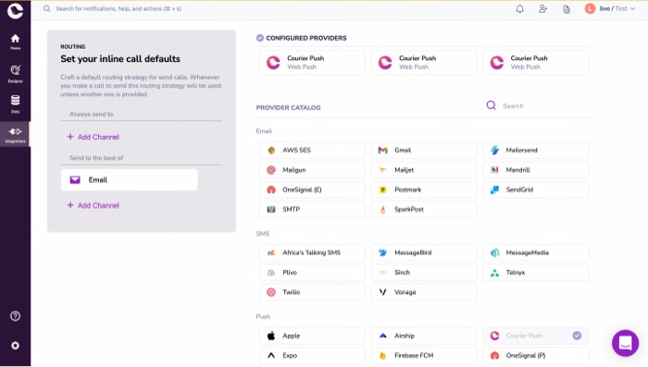Open the Vonage provider
The width and height of the screenshot is (648, 367).
point(424,292)
